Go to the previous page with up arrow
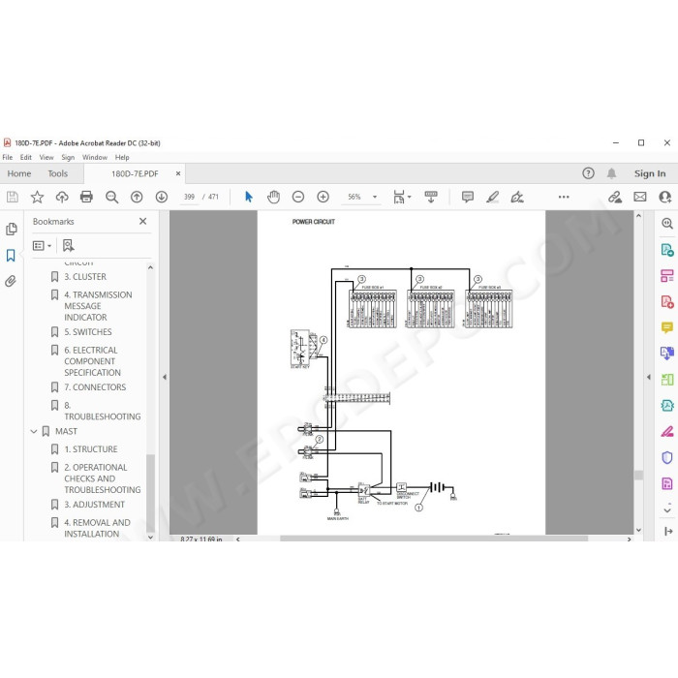The image size is (678, 678). (137, 198)
